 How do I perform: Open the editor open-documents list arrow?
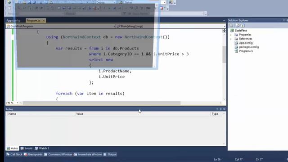pos(224,21)
